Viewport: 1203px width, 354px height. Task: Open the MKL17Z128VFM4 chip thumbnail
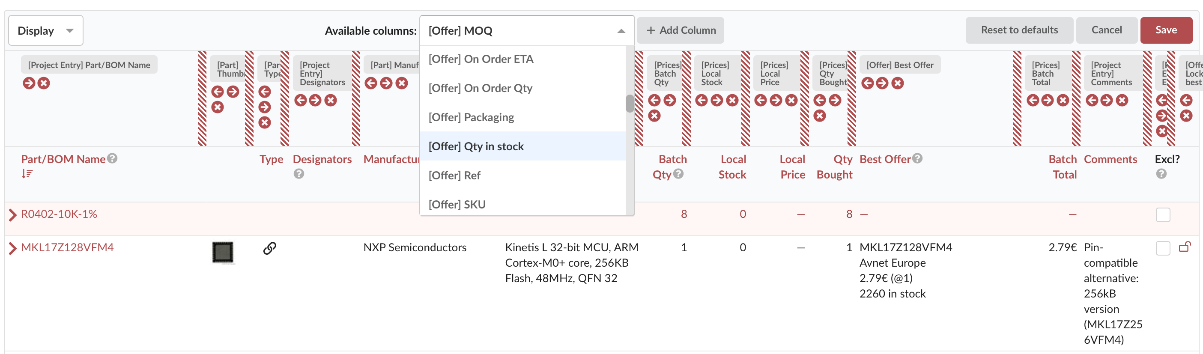223,253
